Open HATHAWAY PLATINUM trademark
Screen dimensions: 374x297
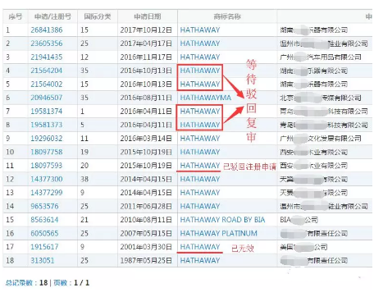[219, 233]
